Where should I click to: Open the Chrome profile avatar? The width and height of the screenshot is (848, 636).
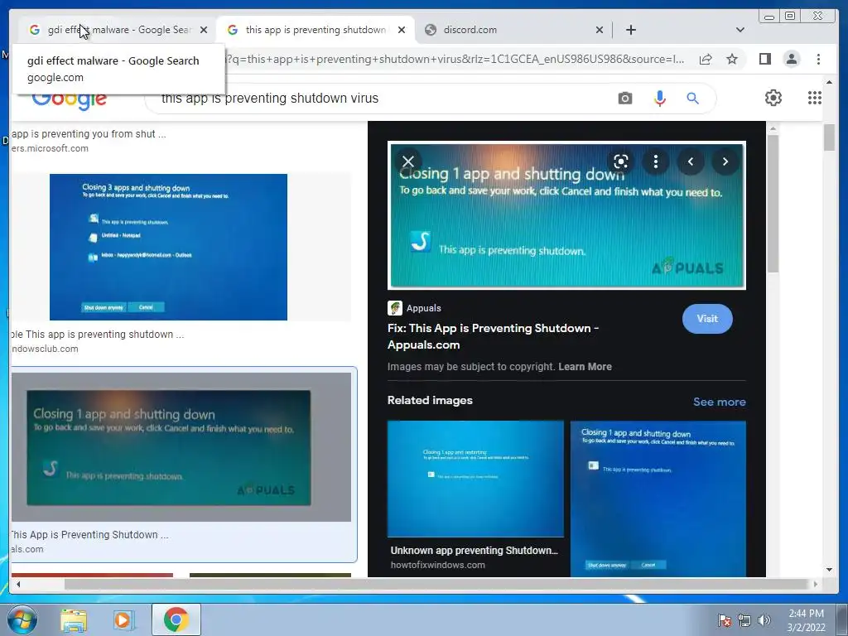pos(791,59)
